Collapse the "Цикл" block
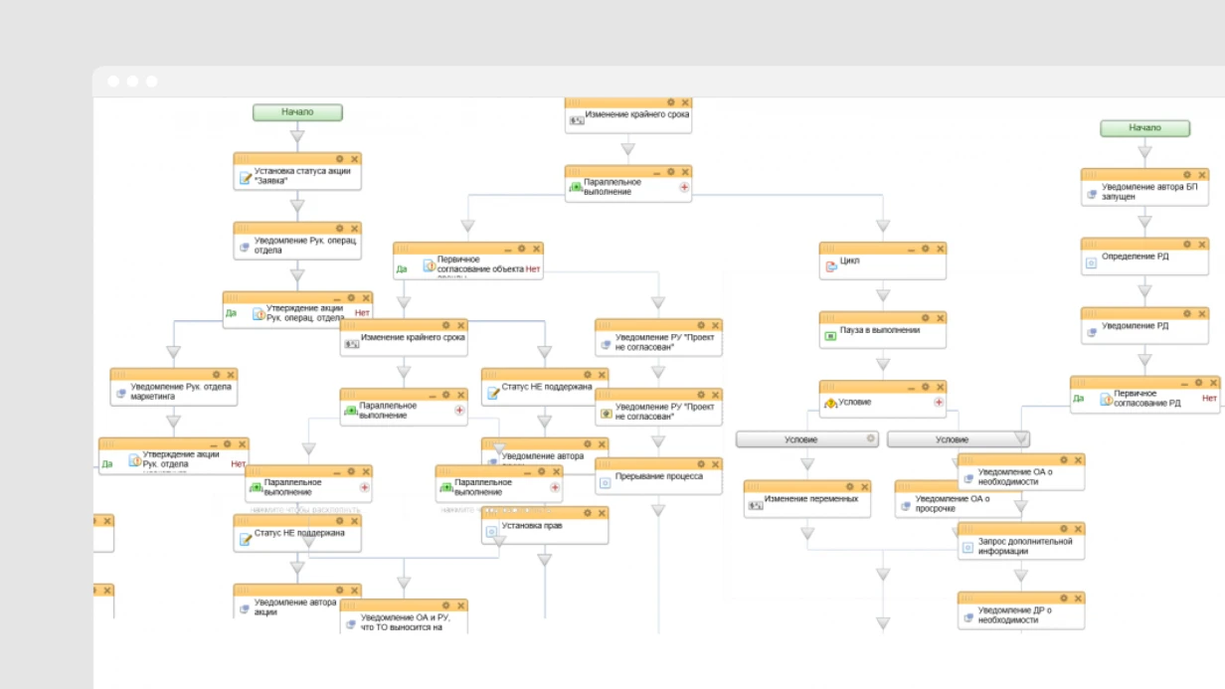 pyautogui.click(x=910, y=249)
